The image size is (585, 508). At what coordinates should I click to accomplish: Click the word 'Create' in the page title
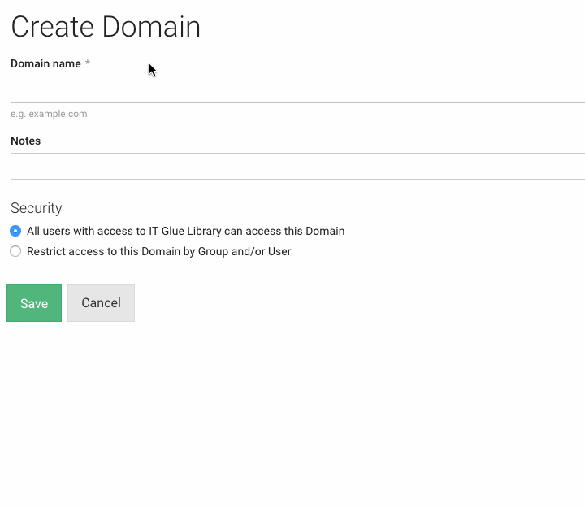[x=53, y=27]
